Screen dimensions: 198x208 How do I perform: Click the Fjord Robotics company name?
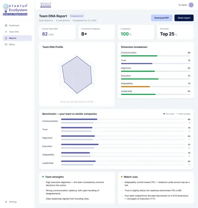click(x=46, y=20)
